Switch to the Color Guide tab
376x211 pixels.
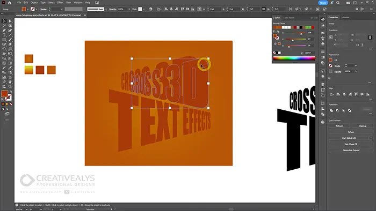[x=289, y=18]
